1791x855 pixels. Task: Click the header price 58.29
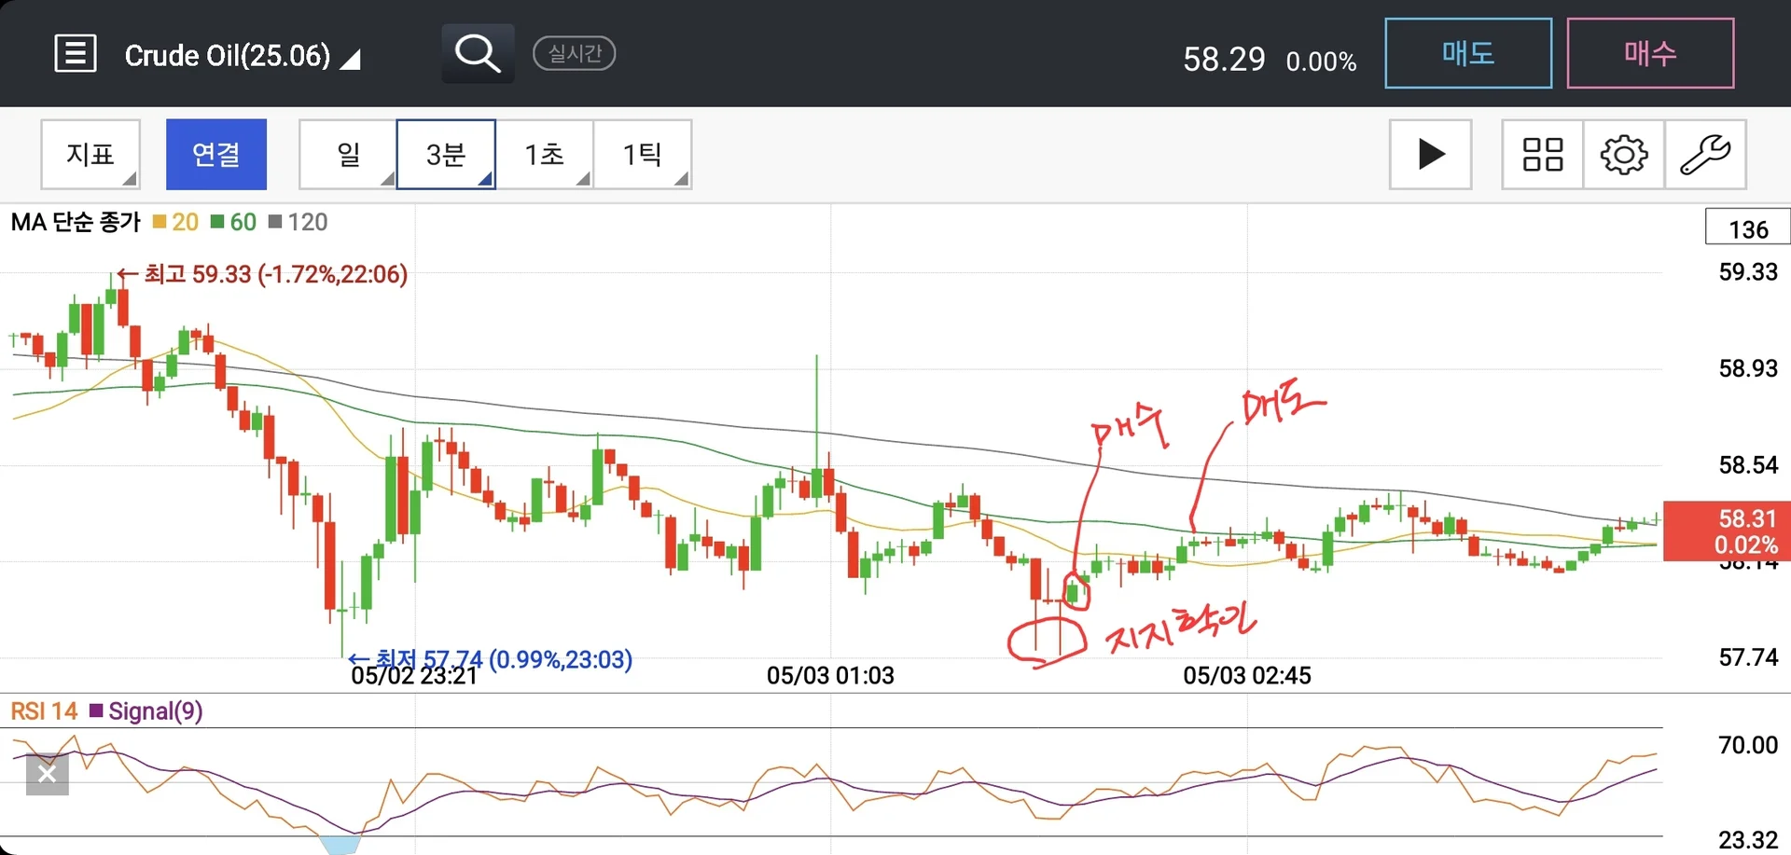click(1224, 60)
